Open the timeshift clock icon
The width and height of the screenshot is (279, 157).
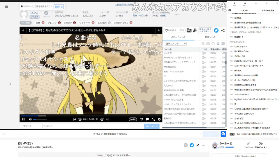point(186,145)
